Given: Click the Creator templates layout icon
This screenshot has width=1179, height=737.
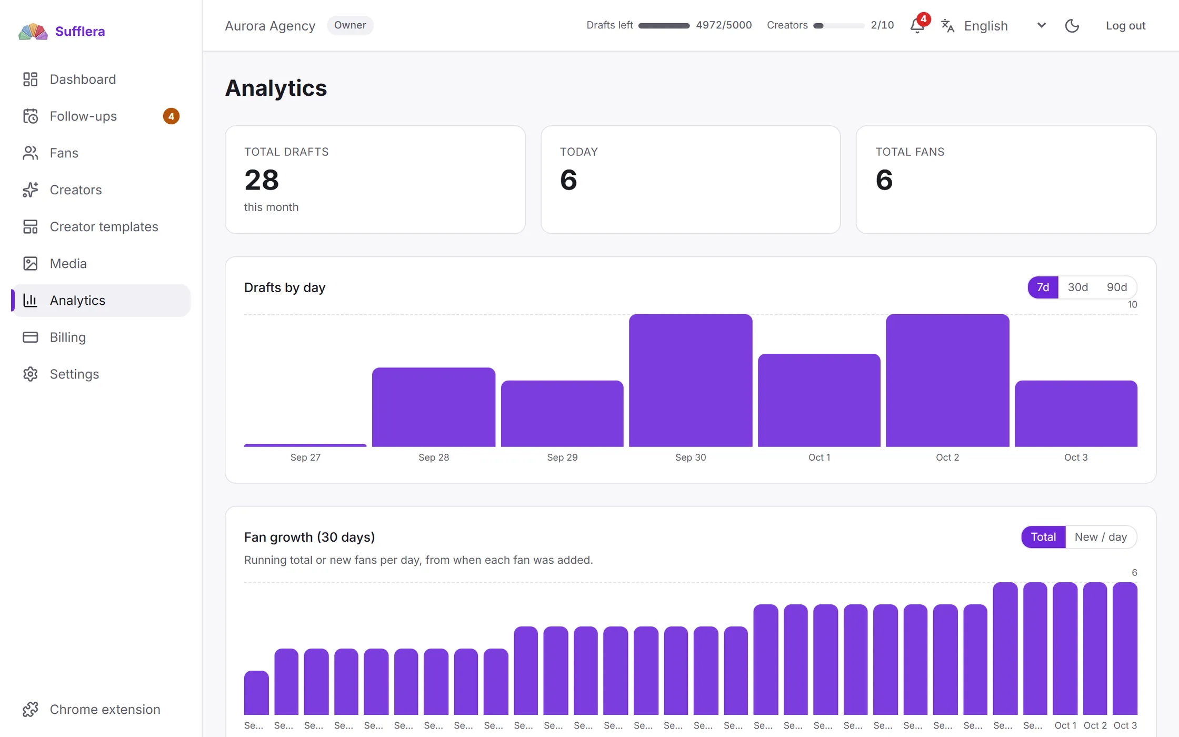Looking at the screenshot, I should click(x=31, y=227).
